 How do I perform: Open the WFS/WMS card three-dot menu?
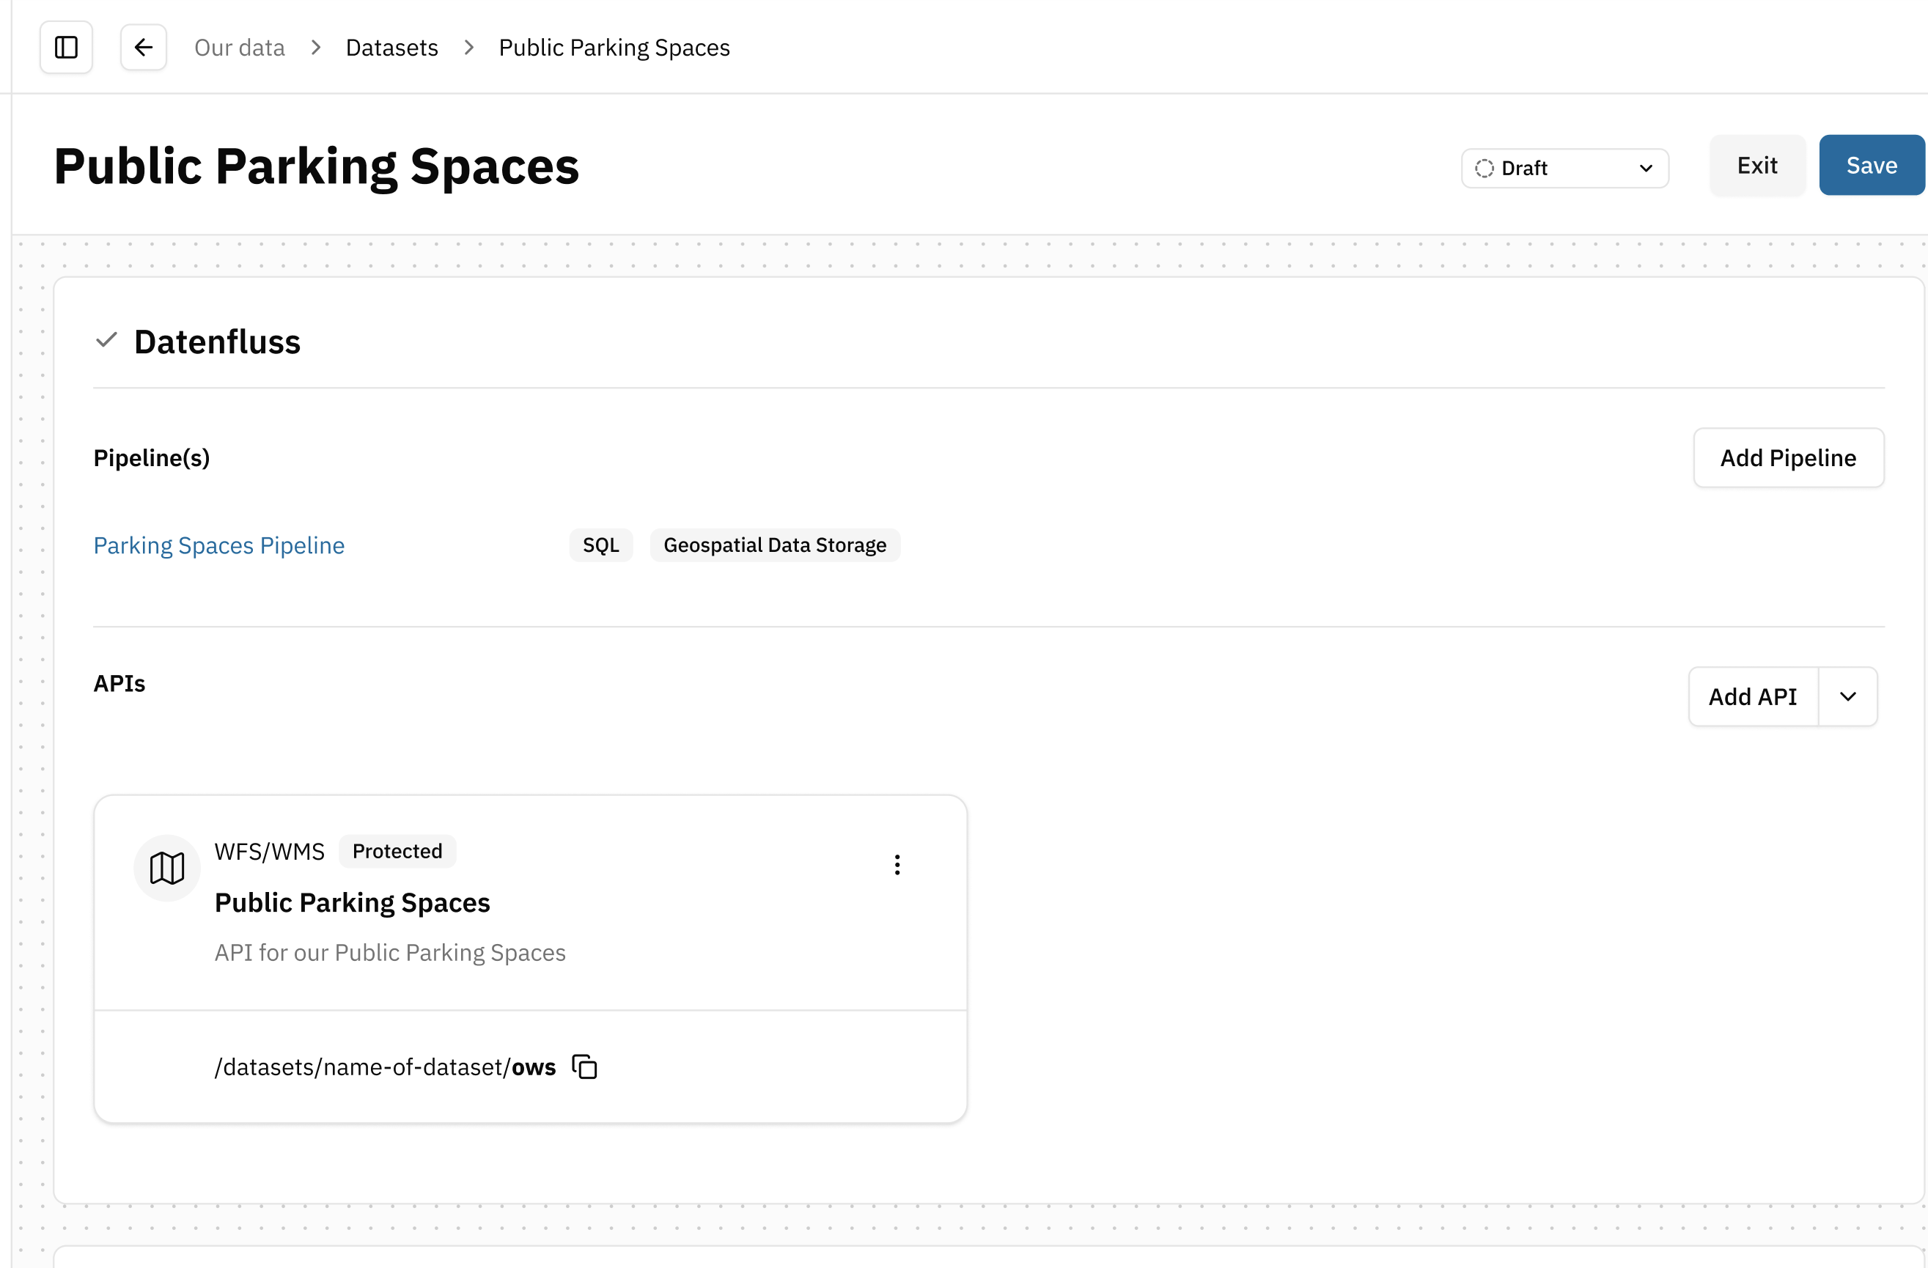click(x=897, y=865)
